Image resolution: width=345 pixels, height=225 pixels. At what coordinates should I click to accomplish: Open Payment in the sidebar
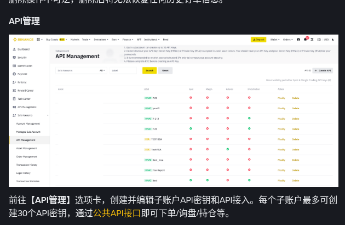coord(20,74)
